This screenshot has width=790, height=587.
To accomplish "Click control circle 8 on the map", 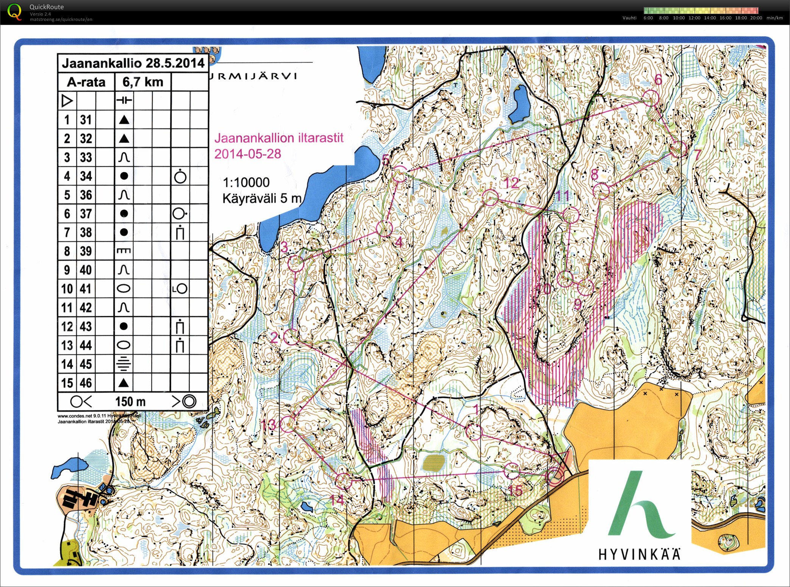I will tap(601, 191).
